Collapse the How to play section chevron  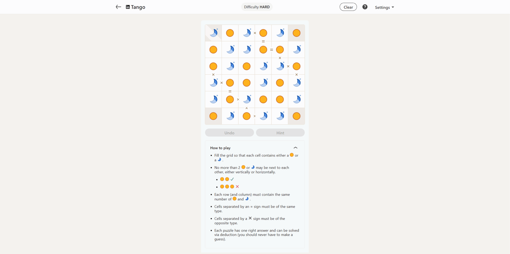(x=295, y=148)
